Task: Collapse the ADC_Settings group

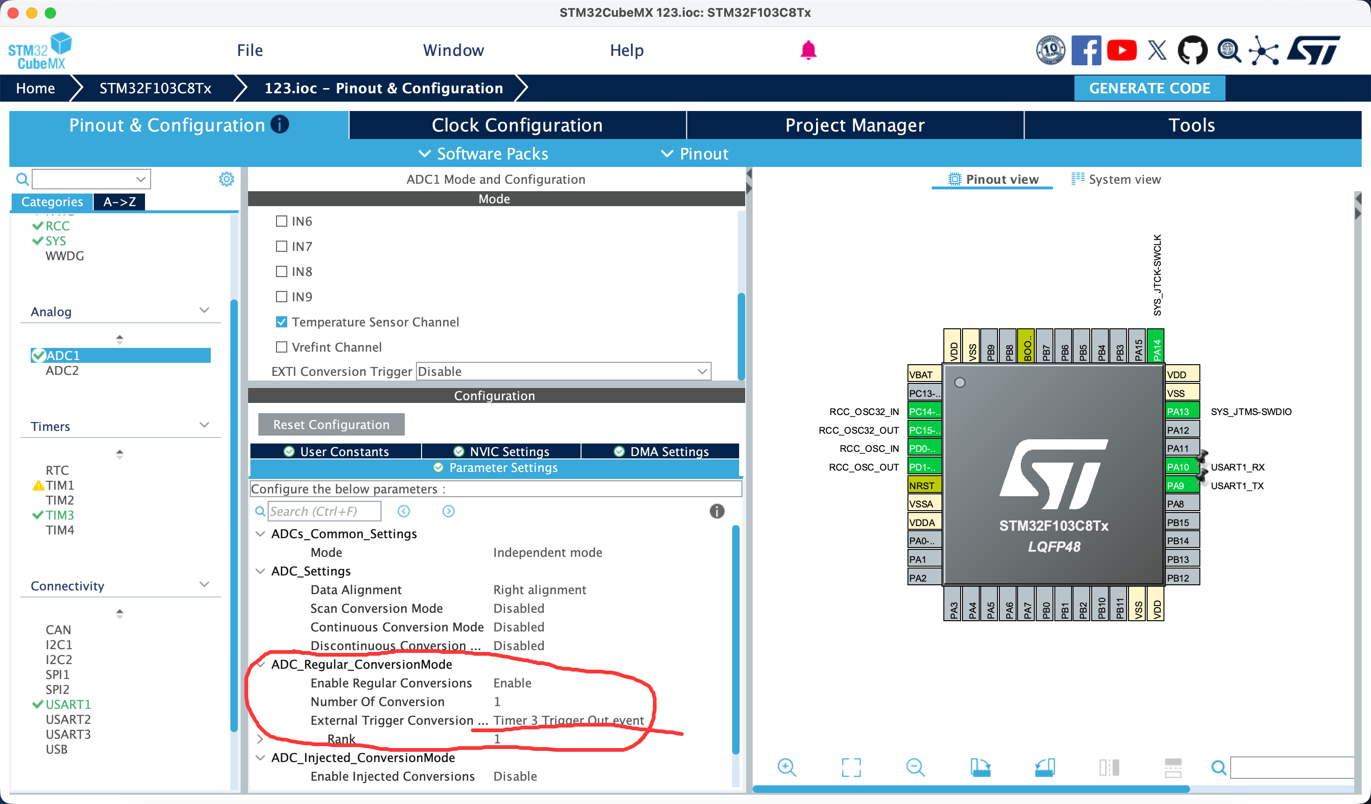Action: (x=261, y=571)
